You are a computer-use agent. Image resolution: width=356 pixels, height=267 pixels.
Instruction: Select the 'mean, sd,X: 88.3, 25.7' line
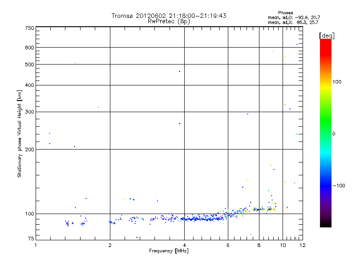pyautogui.click(x=293, y=22)
